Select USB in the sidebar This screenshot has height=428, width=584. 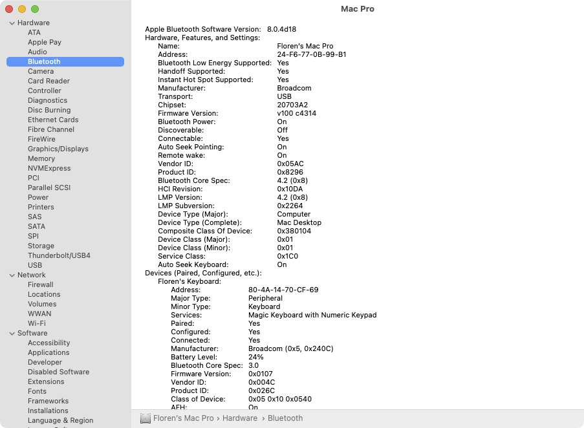(x=35, y=265)
